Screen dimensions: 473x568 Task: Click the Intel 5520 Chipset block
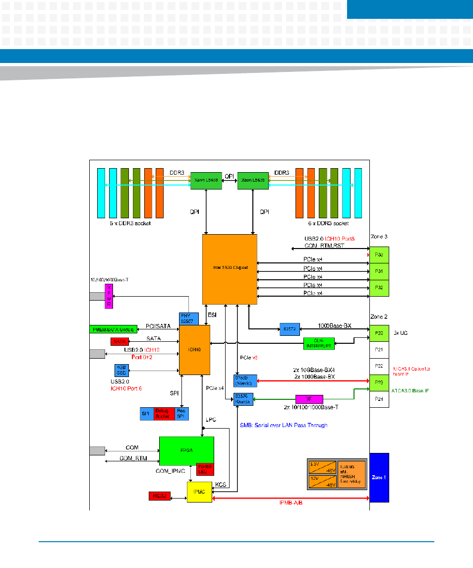[x=230, y=269]
